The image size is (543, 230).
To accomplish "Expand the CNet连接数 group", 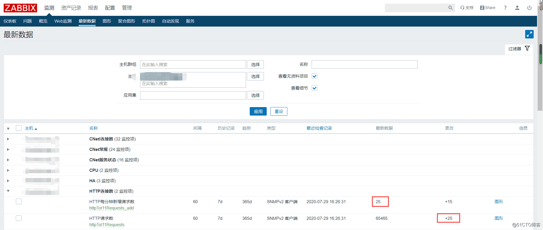I will pos(8,139).
